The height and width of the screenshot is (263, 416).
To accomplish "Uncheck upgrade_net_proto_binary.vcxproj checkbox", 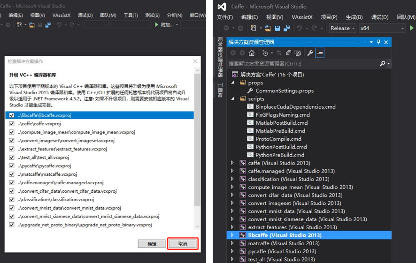I will tap(11, 225).
